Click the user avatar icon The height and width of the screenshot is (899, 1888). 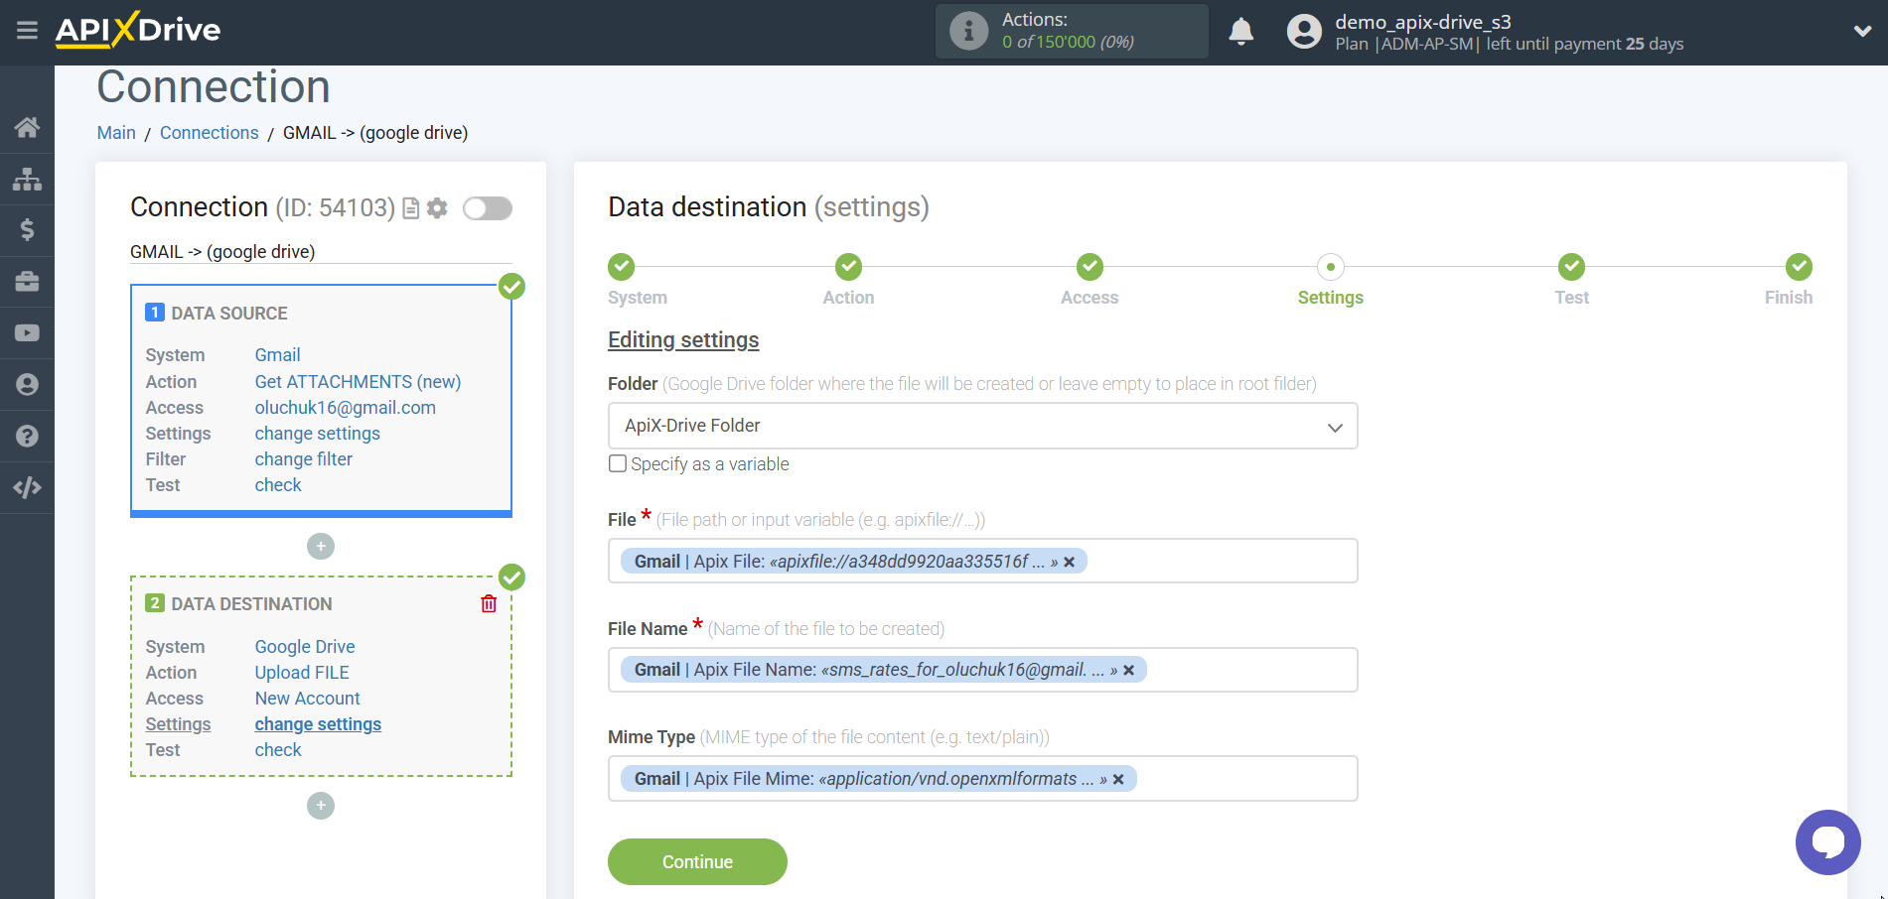pos(1304,32)
